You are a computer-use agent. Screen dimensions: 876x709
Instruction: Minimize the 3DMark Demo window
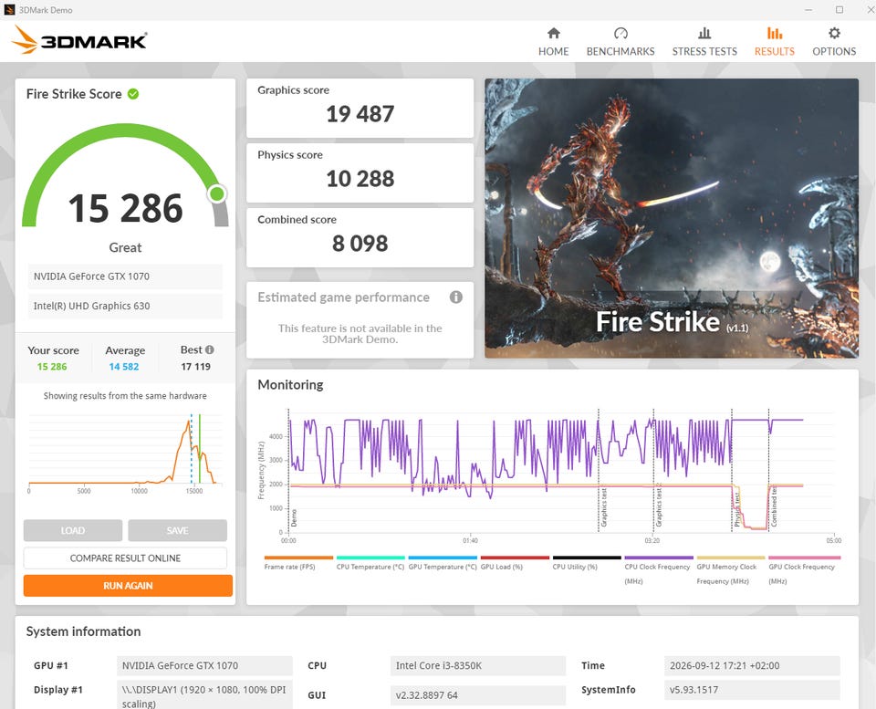pyautogui.click(x=808, y=9)
